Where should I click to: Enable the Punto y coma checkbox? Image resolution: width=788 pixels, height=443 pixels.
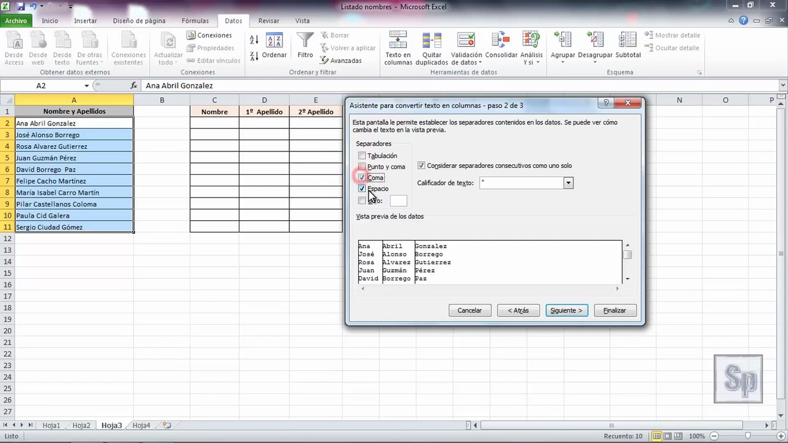362,167
